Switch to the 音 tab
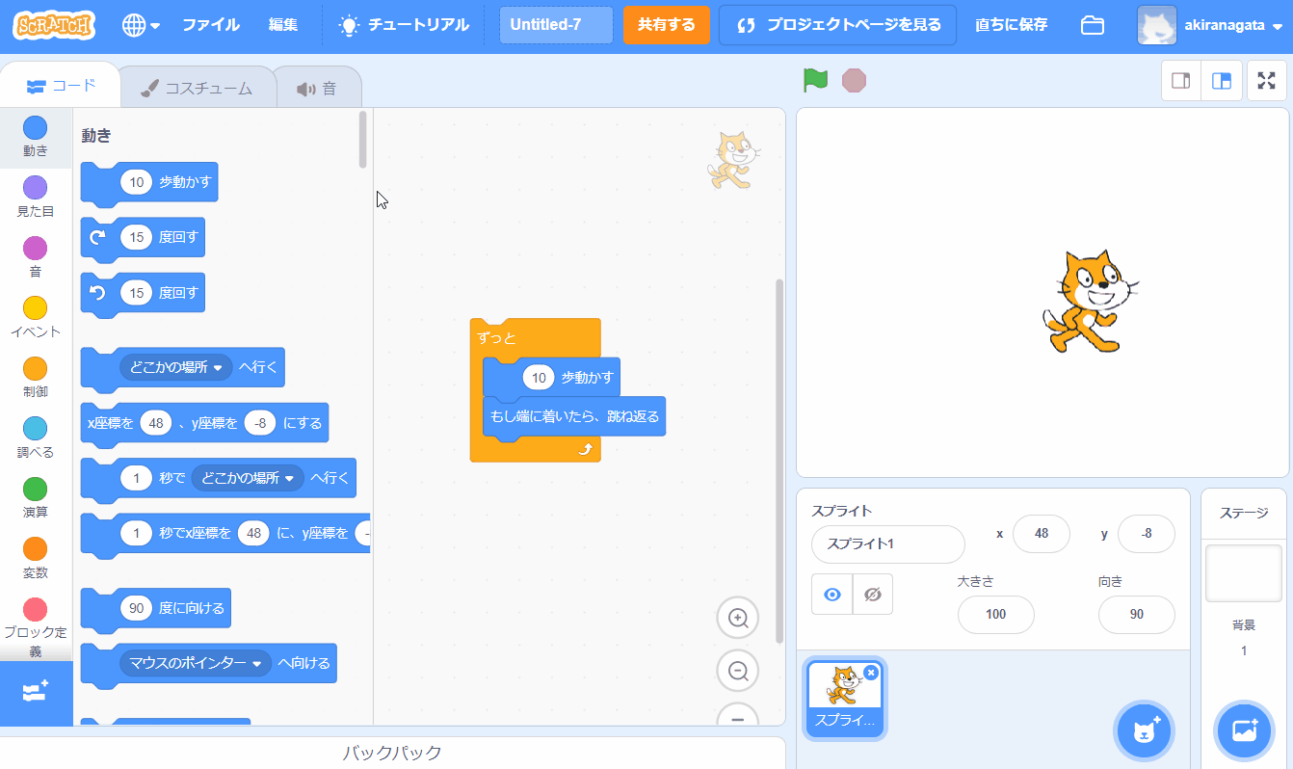 point(317,88)
